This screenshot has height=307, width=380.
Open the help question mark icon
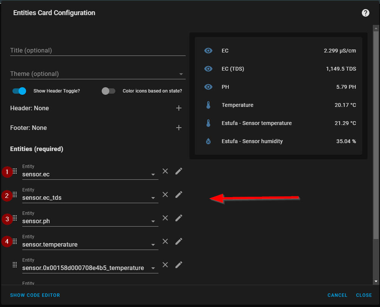pos(365,13)
